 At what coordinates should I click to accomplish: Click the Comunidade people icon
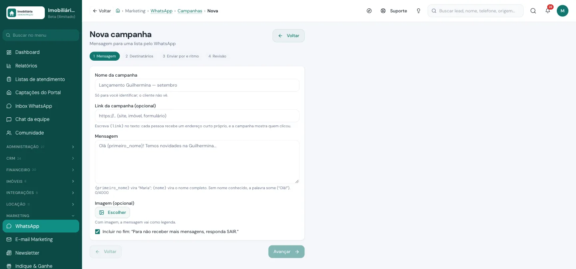[9, 133]
